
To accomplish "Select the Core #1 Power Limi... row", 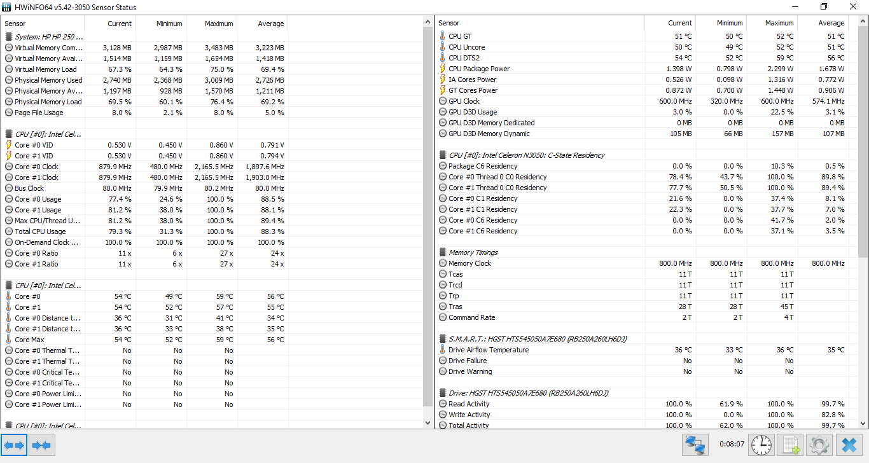I will click(x=145, y=404).
